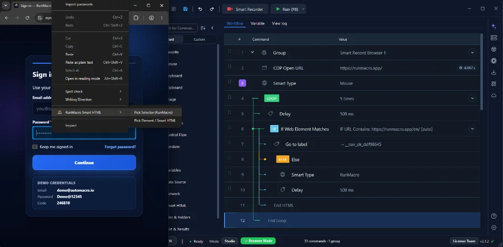Click the blue save icon in toolbar
This screenshot has width=503, height=247.
(185, 9)
